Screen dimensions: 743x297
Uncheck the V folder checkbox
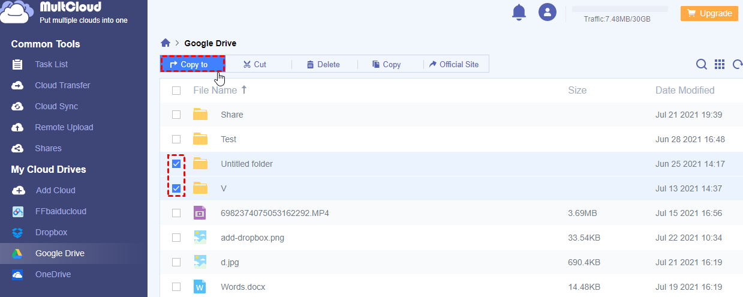tap(176, 188)
